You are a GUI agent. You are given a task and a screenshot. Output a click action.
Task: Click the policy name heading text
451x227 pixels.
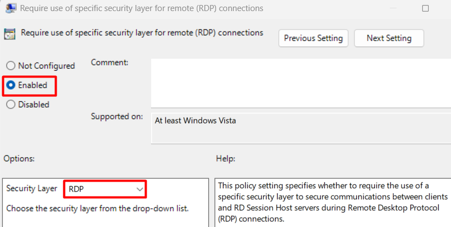coord(142,33)
